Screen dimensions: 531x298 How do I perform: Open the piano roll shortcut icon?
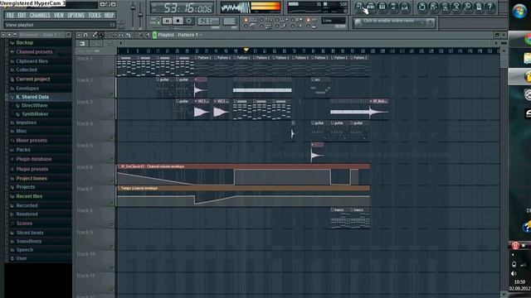click(382, 7)
